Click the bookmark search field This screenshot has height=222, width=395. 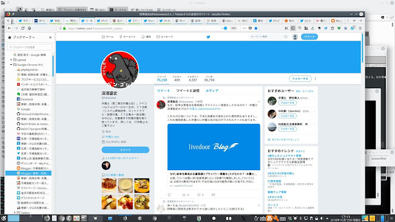pos(30,47)
